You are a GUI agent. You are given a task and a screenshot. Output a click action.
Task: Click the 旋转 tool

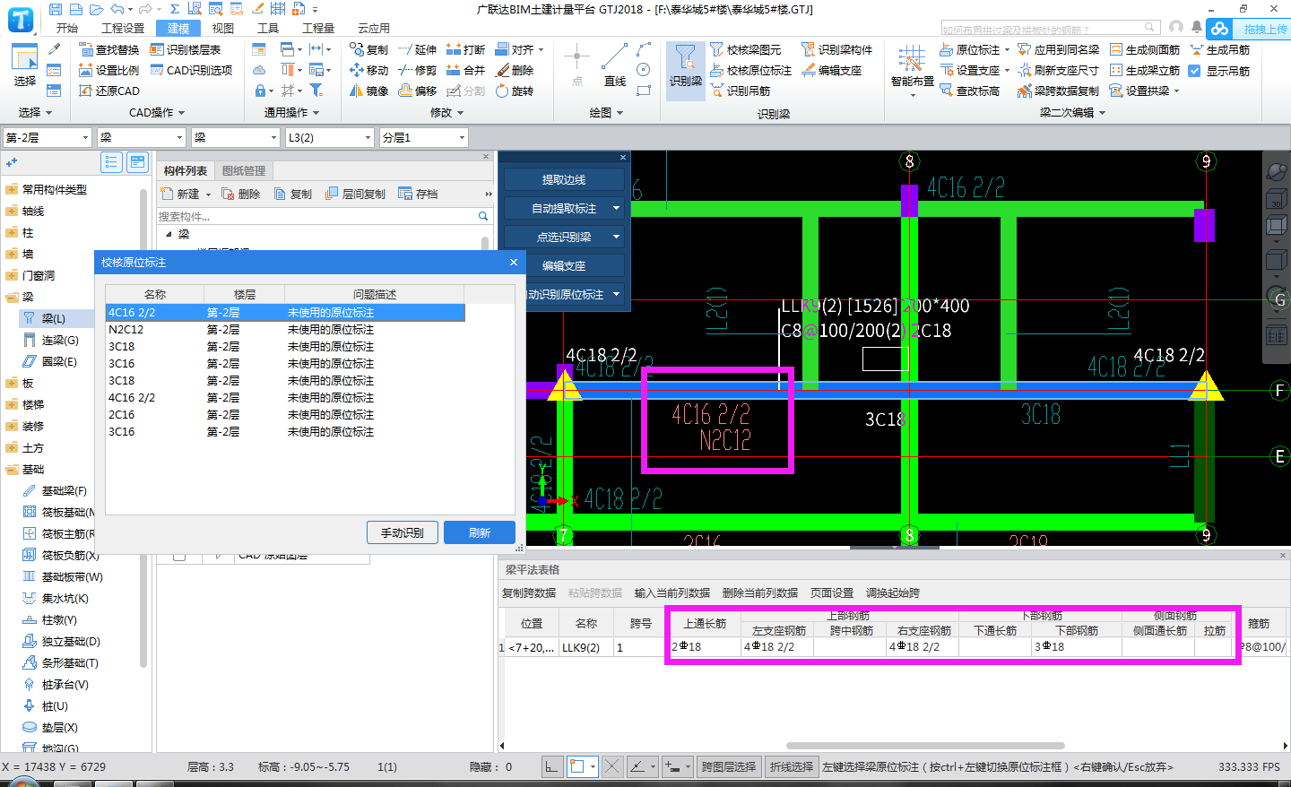pyautogui.click(x=514, y=91)
